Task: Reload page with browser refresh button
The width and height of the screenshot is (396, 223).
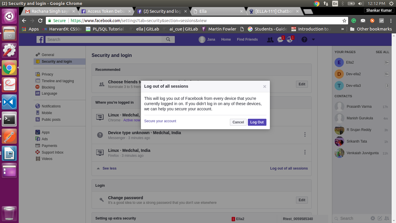Action: [x=40, y=21]
